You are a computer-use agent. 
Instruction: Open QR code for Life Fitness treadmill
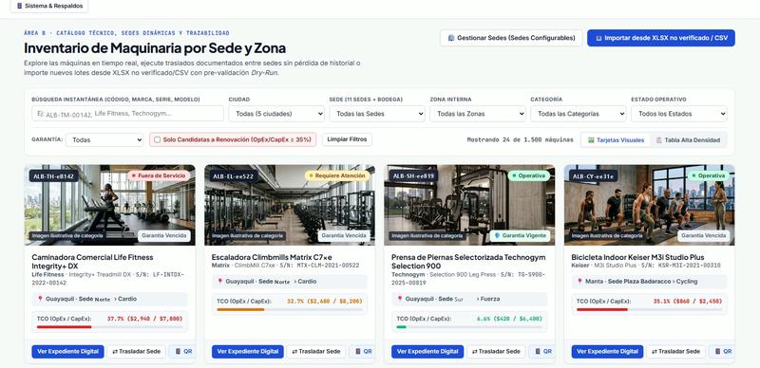[x=182, y=352]
